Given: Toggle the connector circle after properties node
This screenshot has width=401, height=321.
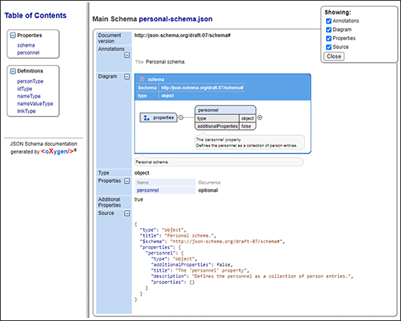Looking at the screenshot, I should (x=181, y=118).
